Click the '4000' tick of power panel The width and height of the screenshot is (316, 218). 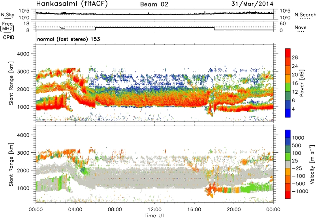tap(23, 54)
